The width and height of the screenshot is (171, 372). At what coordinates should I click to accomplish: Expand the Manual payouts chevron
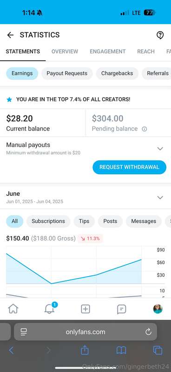pos(160,149)
